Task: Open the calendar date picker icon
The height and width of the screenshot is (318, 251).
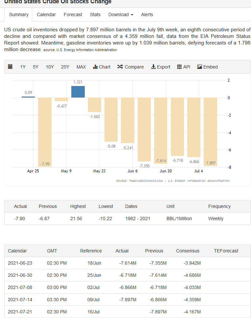Action: pos(10,67)
